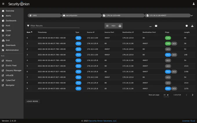Click the LOAD MORE button
Screen dimensions: 197x123
click(32, 101)
